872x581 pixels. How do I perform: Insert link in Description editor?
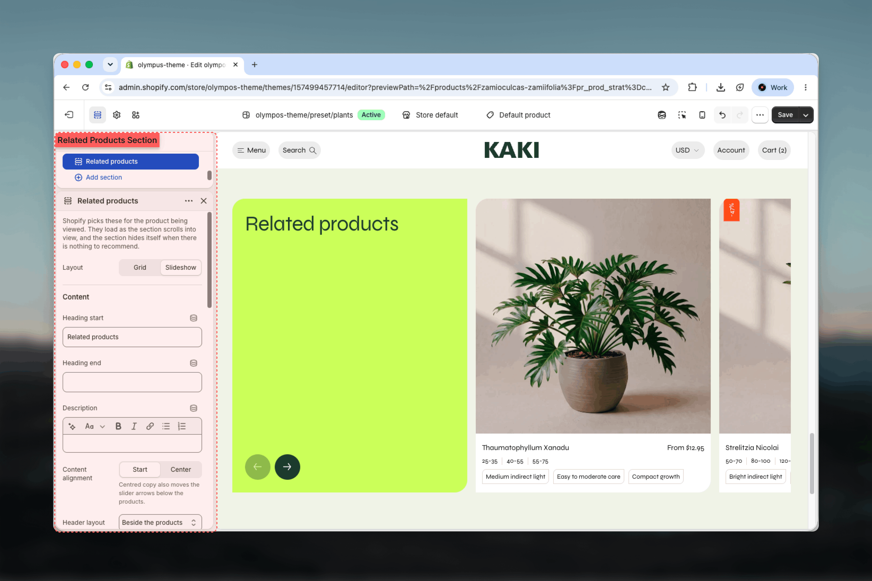coord(150,427)
